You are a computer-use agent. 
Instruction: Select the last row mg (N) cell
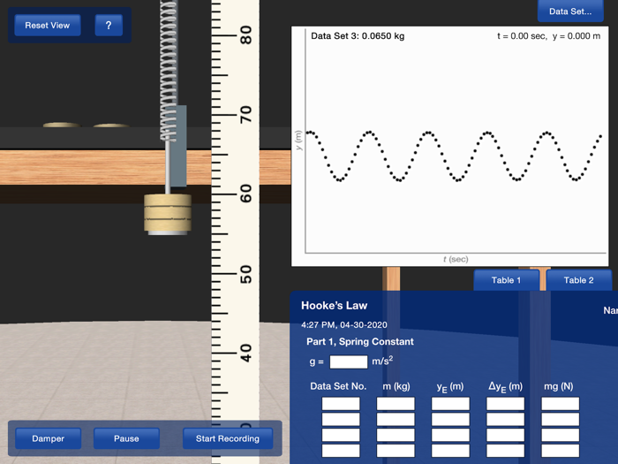(x=560, y=451)
